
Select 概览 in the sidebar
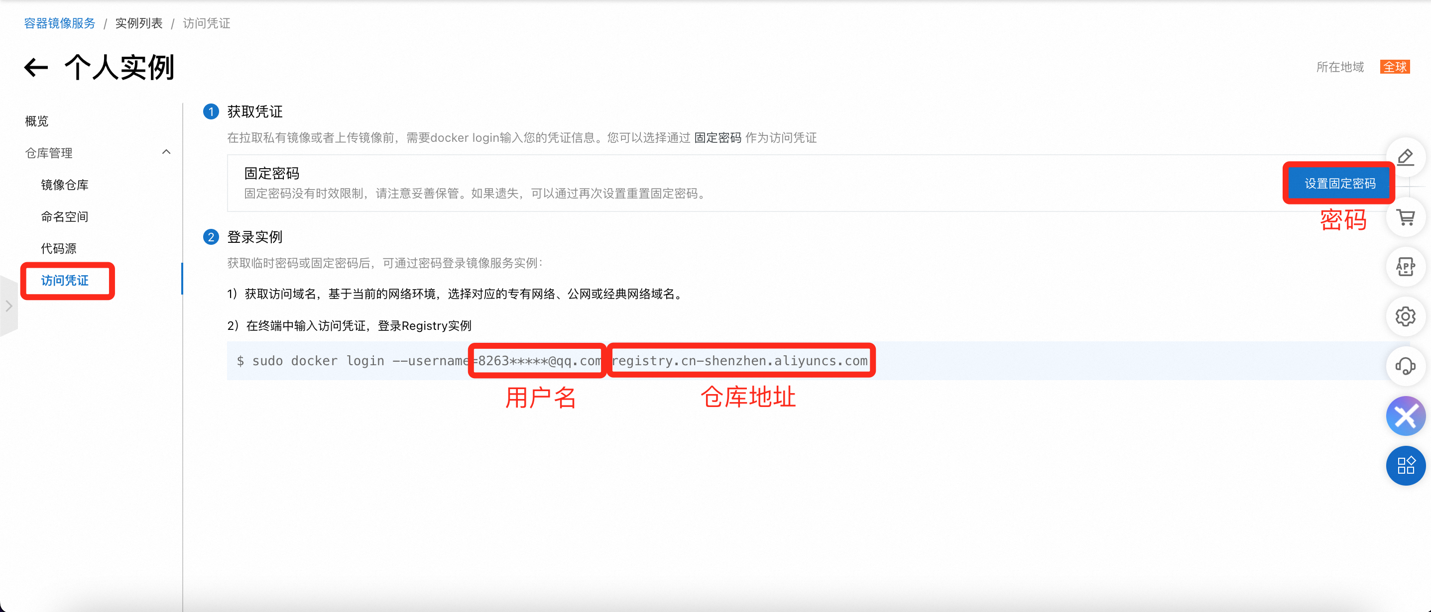pyautogui.click(x=37, y=121)
